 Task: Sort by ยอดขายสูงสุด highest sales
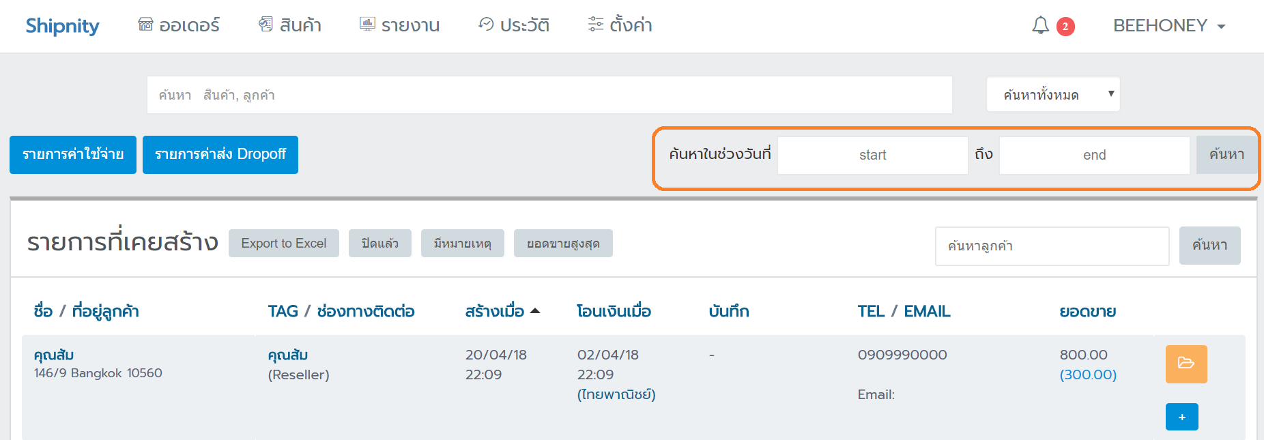[563, 244]
